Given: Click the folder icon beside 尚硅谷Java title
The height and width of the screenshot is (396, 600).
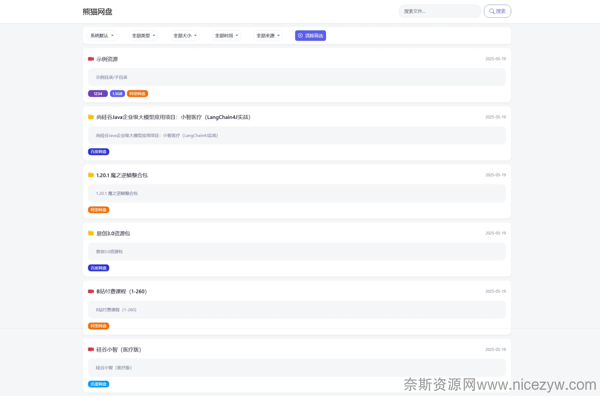Looking at the screenshot, I should pos(91,117).
